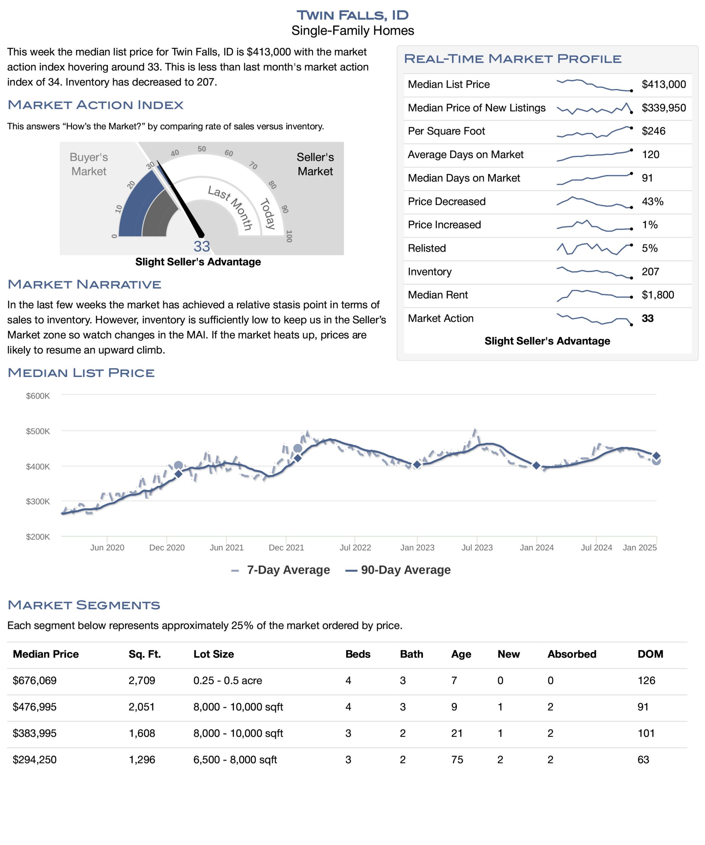Click the Absorbed column header
Image resolution: width=705 pixels, height=845 pixels.
tap(572, 654)
